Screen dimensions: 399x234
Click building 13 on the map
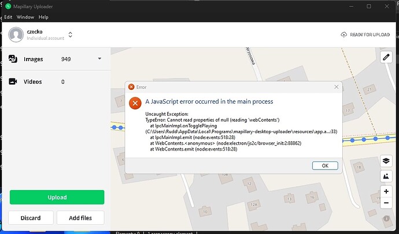[x=289, y=199]
